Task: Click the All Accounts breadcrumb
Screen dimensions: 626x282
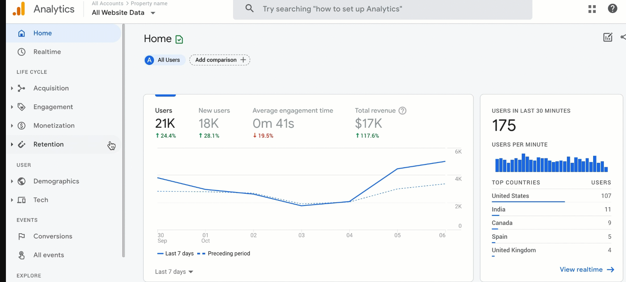Action: tap(107, 3)
